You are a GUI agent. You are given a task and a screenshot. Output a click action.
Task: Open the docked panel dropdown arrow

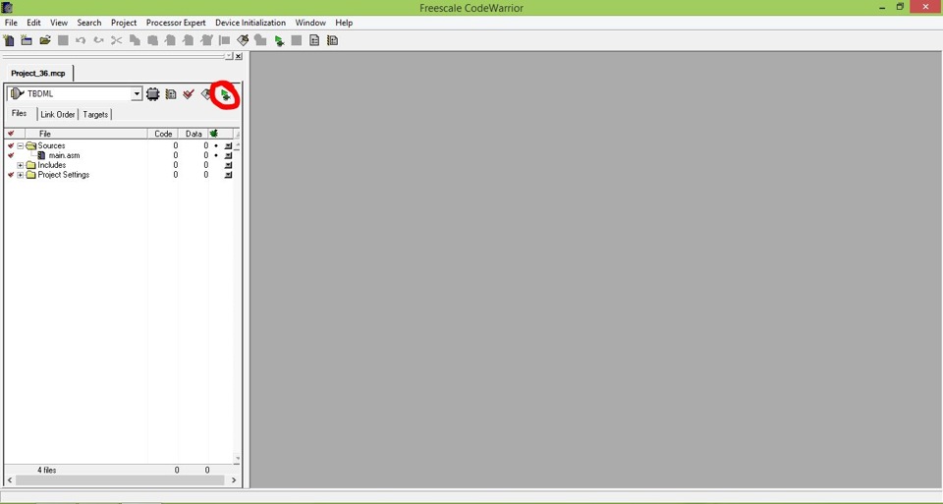click(229, 56)
